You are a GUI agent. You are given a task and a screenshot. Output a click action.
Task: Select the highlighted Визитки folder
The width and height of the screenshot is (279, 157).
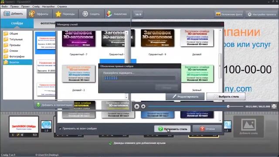click(x=17, y=62)
